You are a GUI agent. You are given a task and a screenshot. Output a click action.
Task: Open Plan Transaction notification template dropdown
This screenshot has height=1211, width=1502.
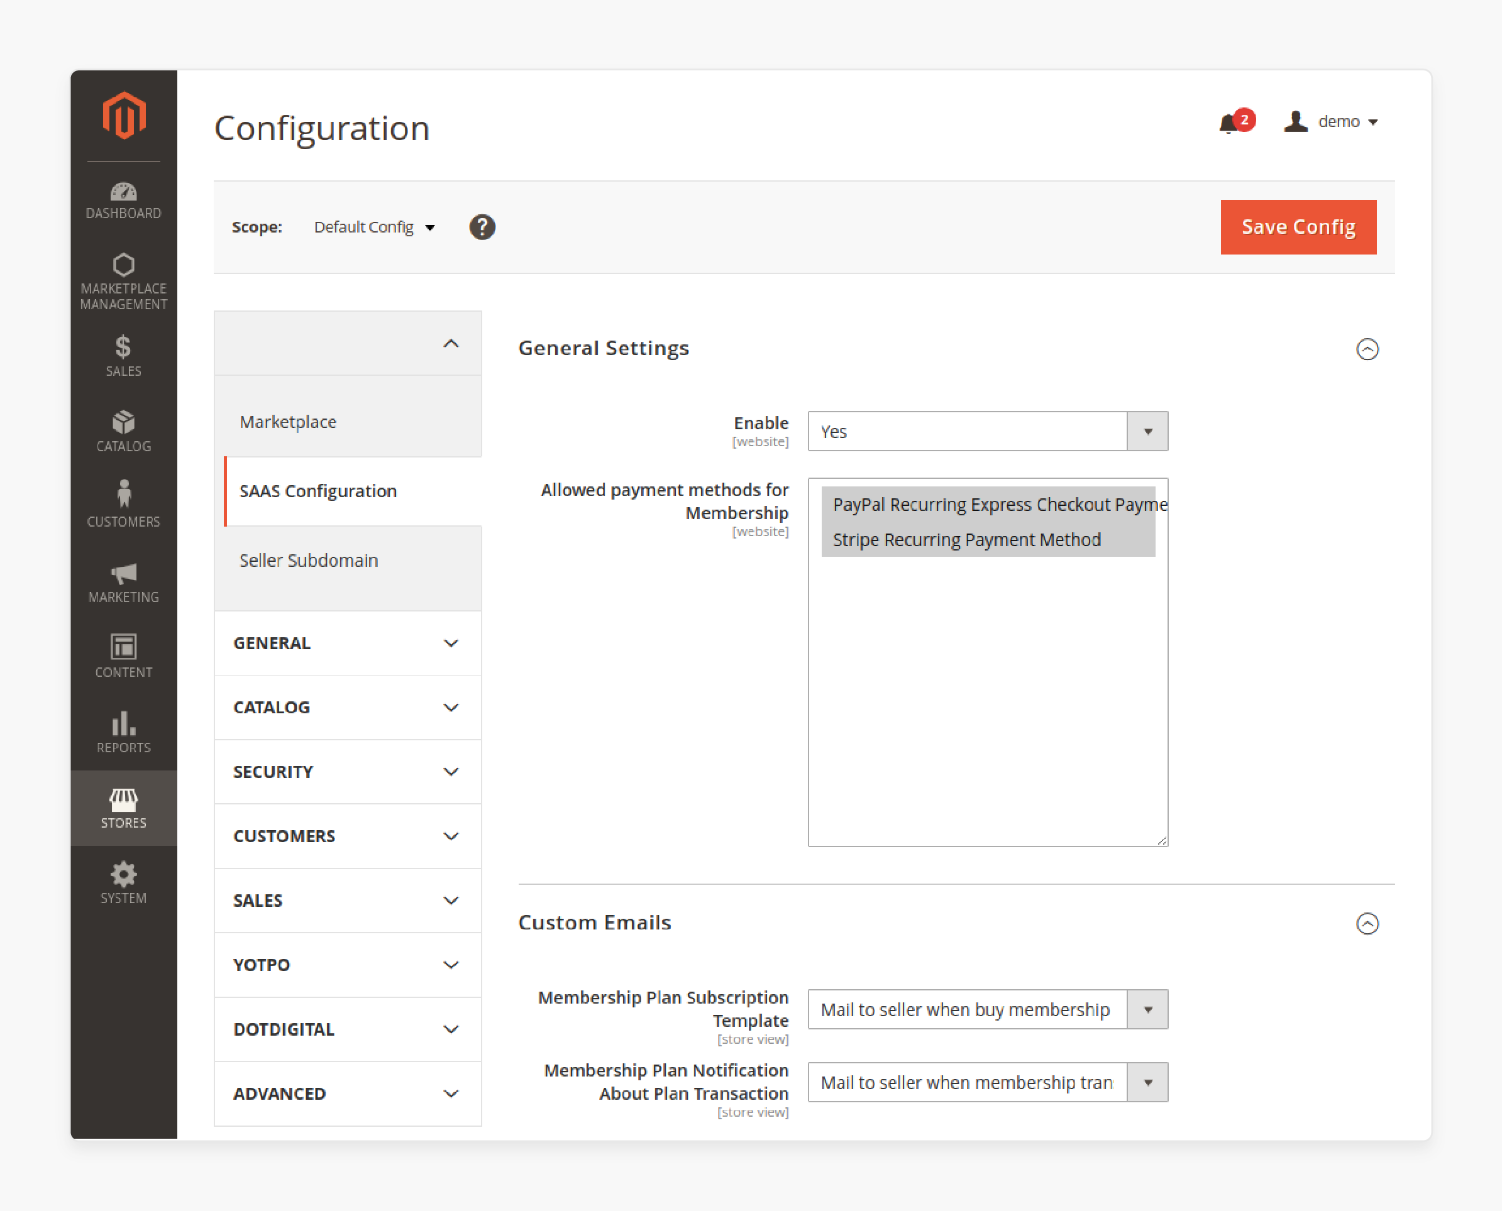tap(988, 1082)
